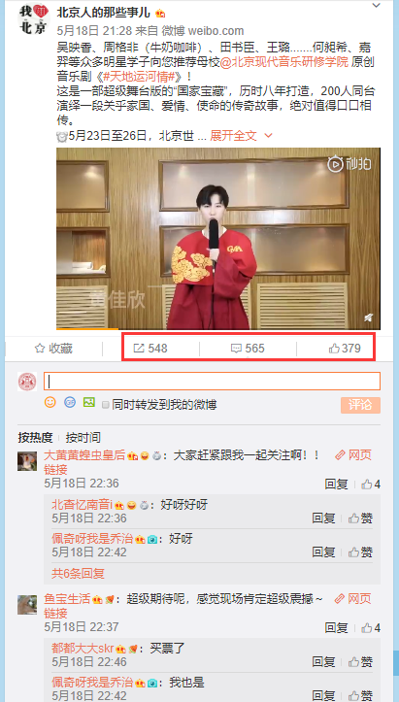Click the video progress bar under the video

pyautogui.click(x=218, y=329)
